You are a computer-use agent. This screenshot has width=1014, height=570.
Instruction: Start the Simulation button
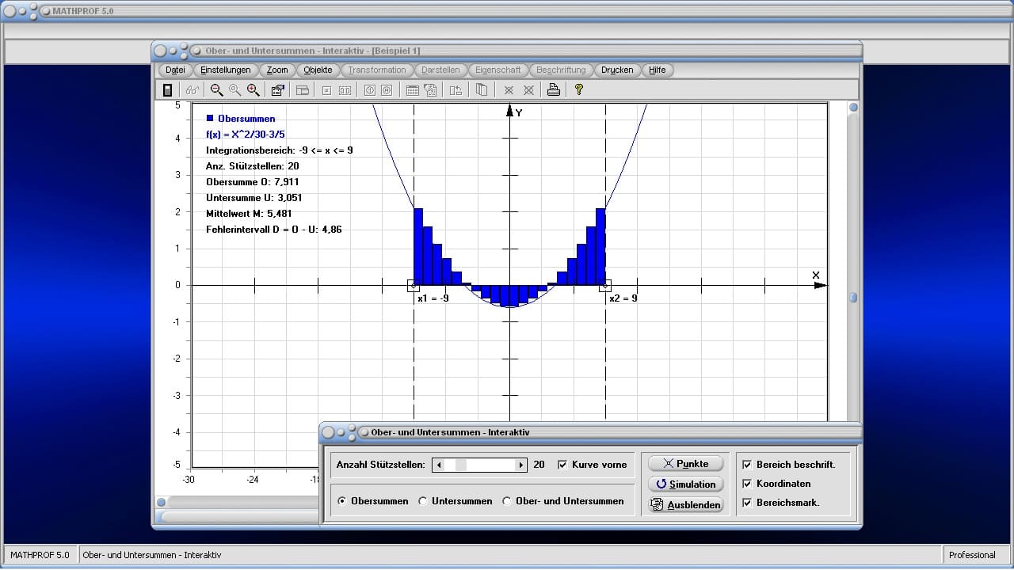(x=686, y=484)
